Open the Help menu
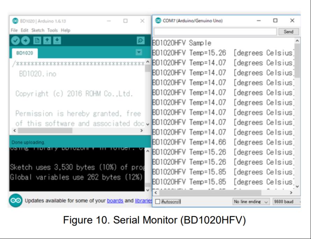This screenshot has height=239, width=311. tap(65, 30)
